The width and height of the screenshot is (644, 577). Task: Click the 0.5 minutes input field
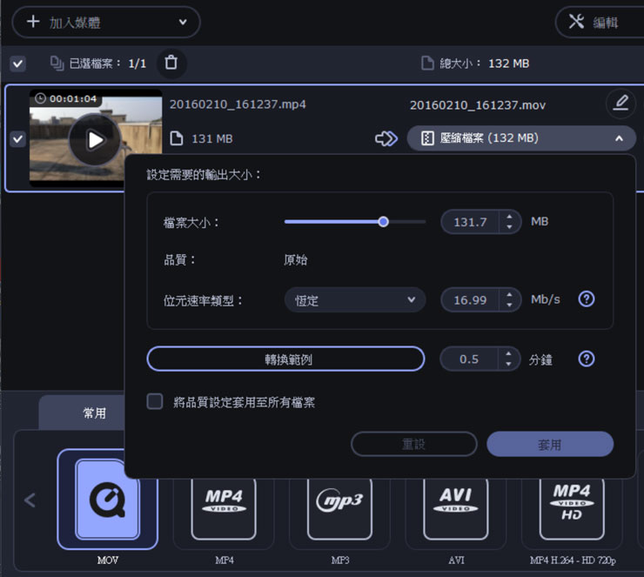tap(469, 359)
